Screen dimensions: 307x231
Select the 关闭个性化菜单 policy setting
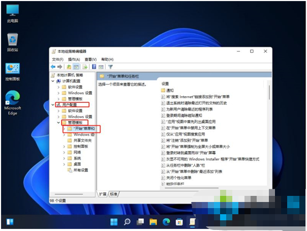click(179, 178)
